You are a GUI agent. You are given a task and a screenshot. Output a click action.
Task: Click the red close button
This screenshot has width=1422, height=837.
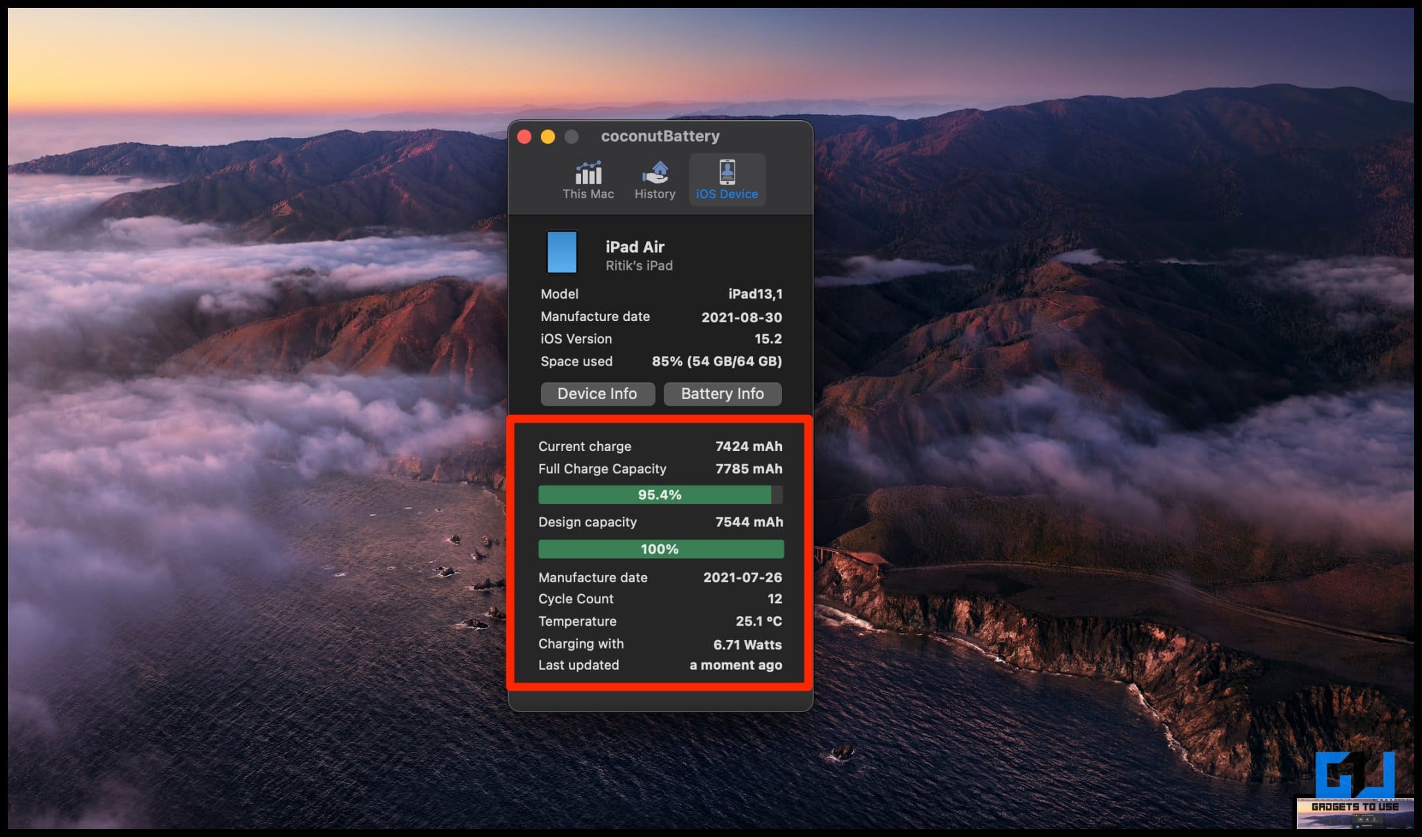pos(526,137)
